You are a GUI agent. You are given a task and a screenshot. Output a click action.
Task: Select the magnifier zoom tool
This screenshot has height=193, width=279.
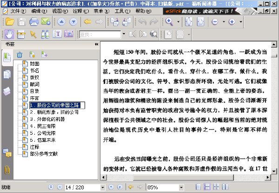pyautogui.click(x=169, y=22)
